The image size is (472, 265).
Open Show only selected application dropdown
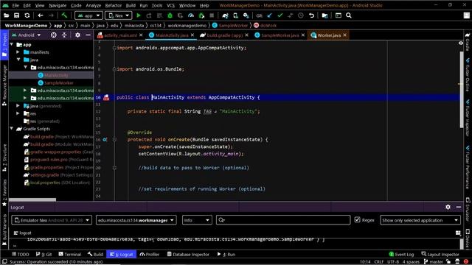pyautogui.click(x=420, y=220)
